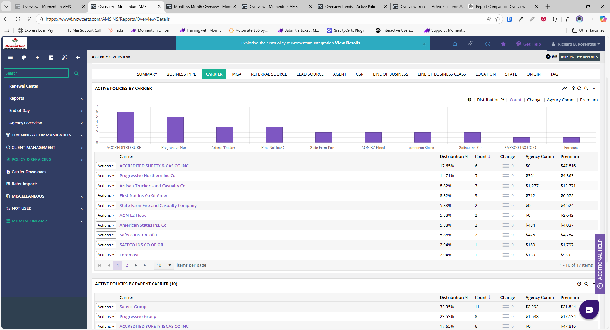This screenshot has width=610, height=330.
Task: Search within Active Policies by Carrier
Action: [586, 89]
